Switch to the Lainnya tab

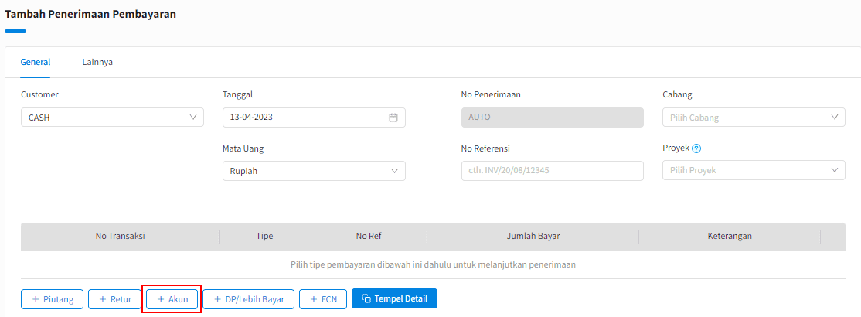(97, 62)
